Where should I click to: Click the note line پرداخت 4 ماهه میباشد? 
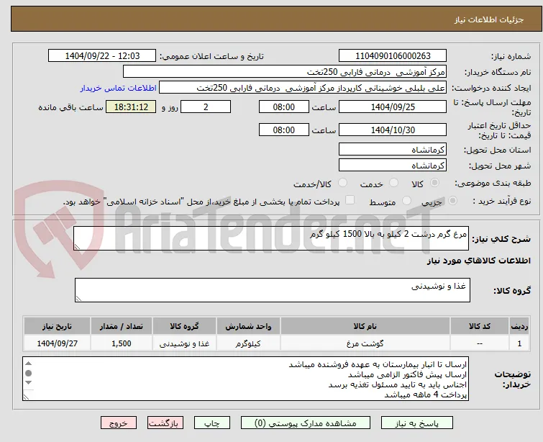pyautogui.click(x=425, y=395)
